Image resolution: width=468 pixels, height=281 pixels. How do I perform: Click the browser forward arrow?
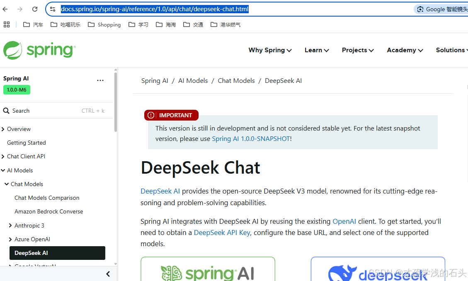pyautogui.click(x=20, y=9)
